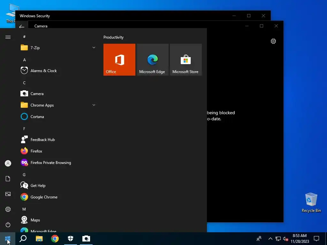
Task: Switch to Windows Security on taskbar
Action: tap(71, 239)
